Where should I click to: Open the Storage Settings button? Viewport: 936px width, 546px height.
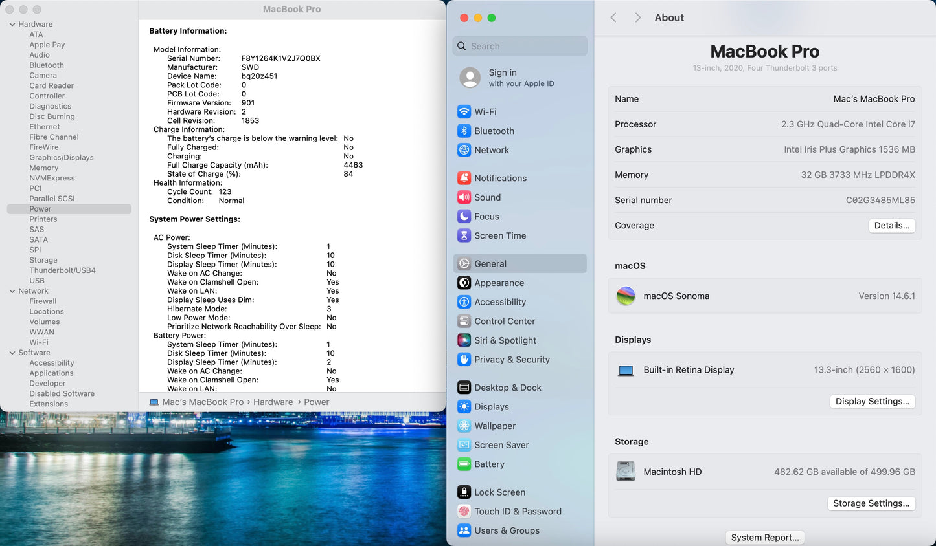[871, 503]
